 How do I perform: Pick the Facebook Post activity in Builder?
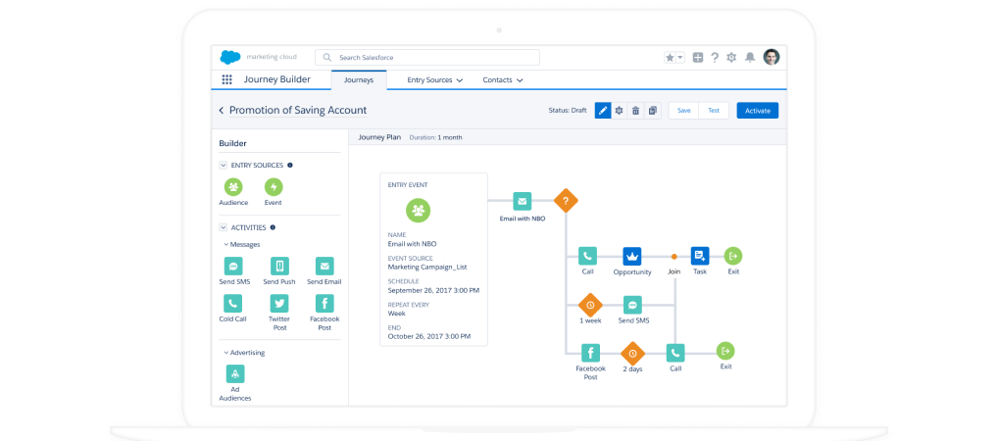[x=324, y=303]
